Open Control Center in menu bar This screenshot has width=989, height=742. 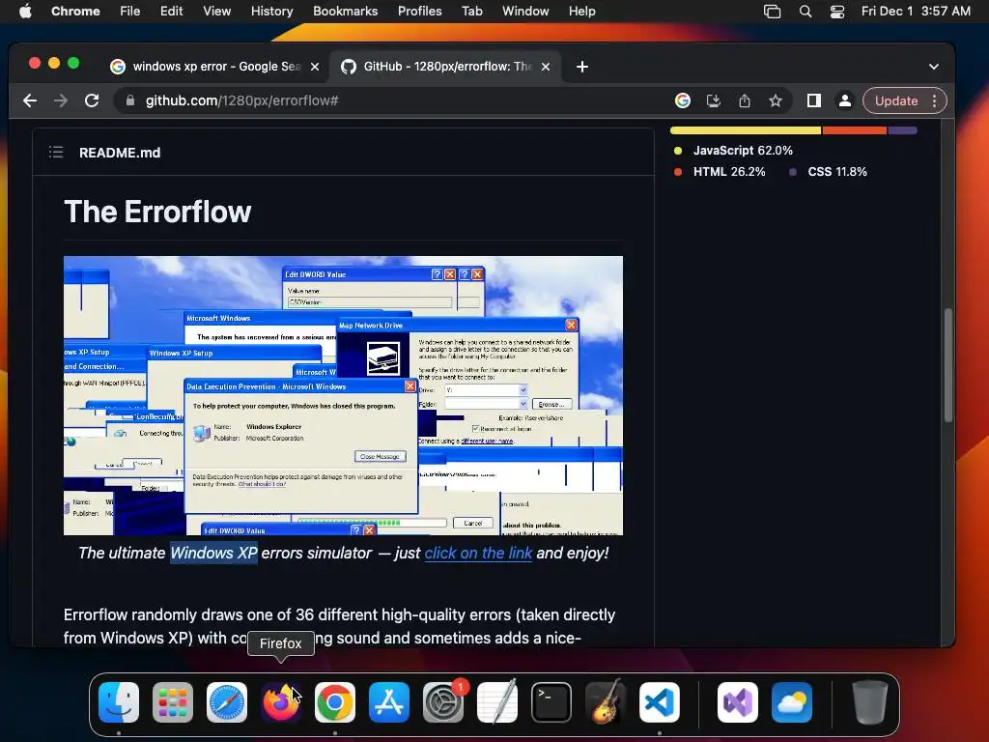point(837,12)
